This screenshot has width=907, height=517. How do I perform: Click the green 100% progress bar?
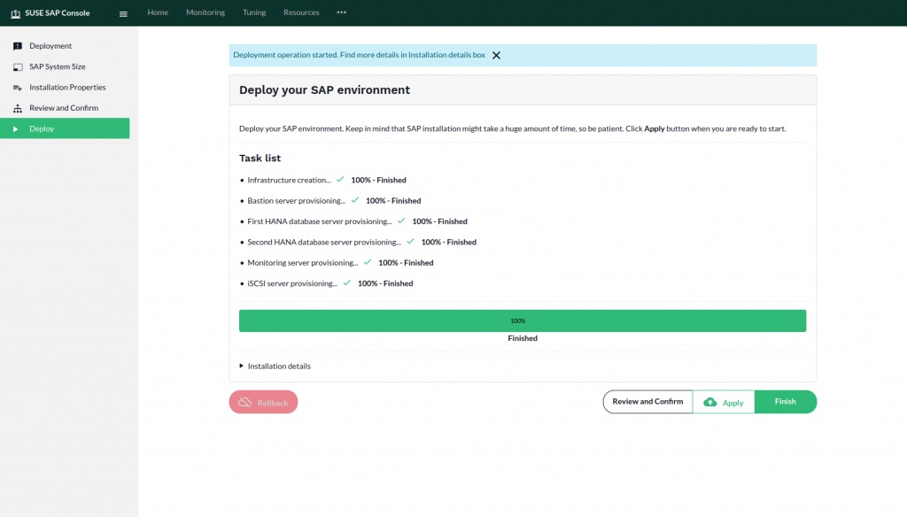click(523, 320)
